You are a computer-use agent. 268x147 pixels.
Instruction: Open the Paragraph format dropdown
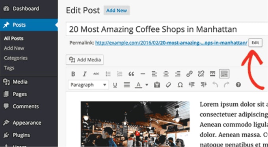[88, 85]
